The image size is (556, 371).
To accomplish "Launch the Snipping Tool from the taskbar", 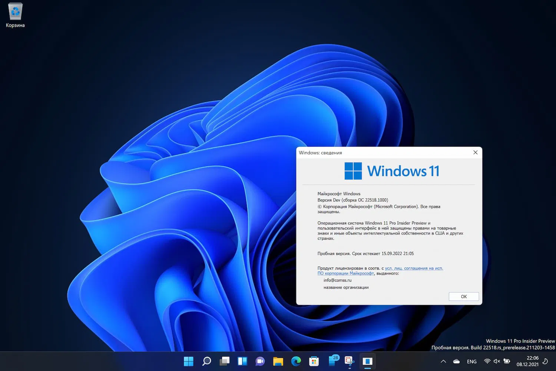I will click(x=349, y=361).
